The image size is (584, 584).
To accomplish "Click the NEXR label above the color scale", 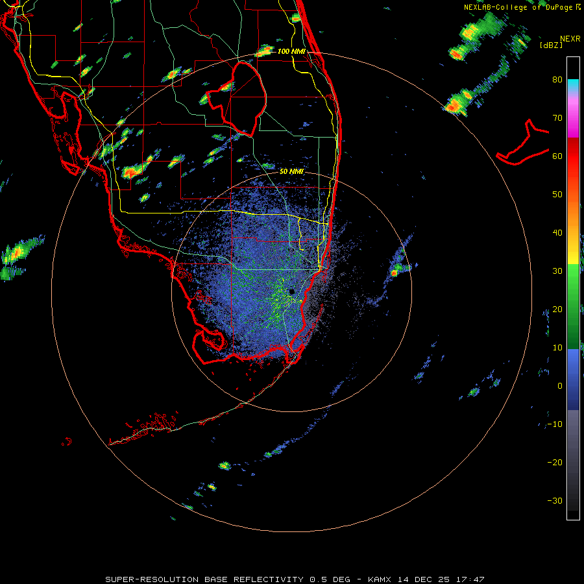I will [570, 39].
